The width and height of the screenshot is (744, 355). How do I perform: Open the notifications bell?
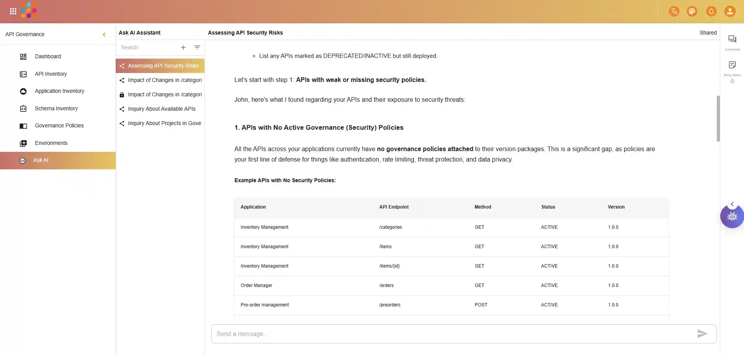[x=711, y=11]
